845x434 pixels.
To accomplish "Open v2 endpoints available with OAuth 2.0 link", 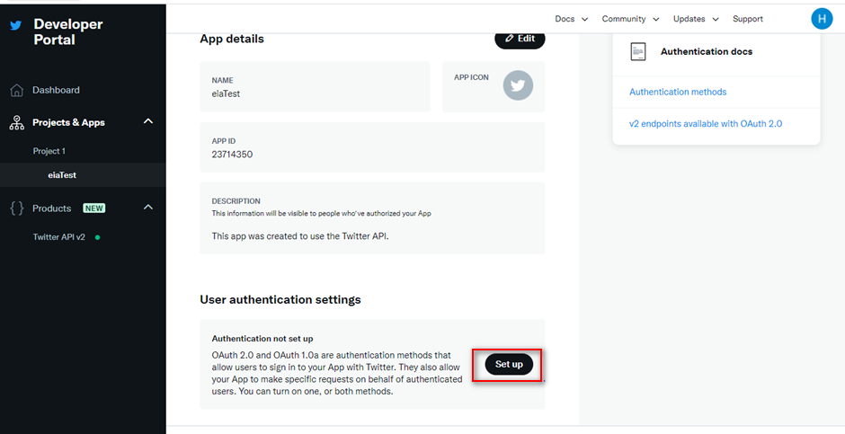I will pyautogui.click(x=706, y=124).
